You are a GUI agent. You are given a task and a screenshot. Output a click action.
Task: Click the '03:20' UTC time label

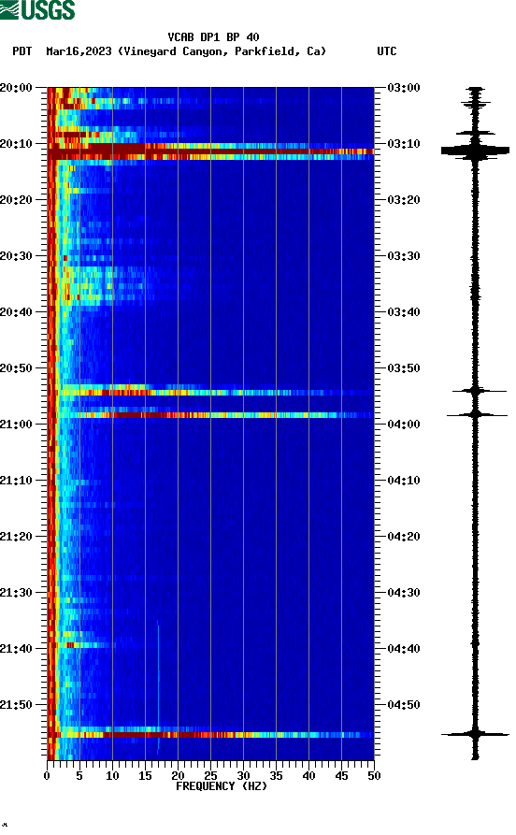404,200
